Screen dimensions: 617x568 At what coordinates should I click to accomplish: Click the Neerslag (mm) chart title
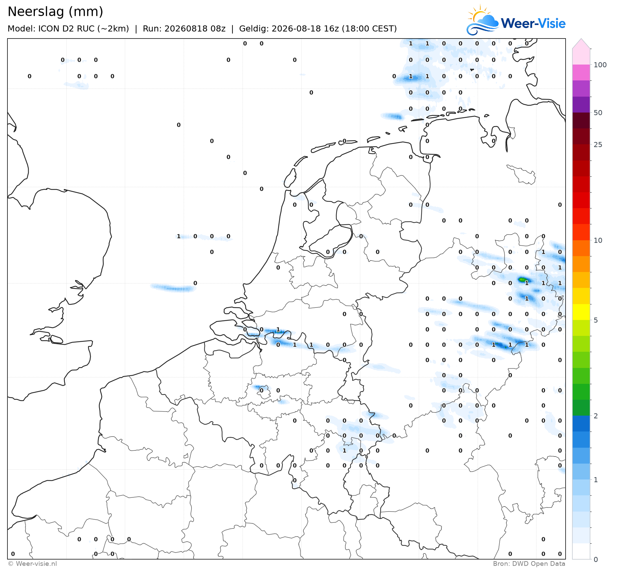(x=55, y=11)
